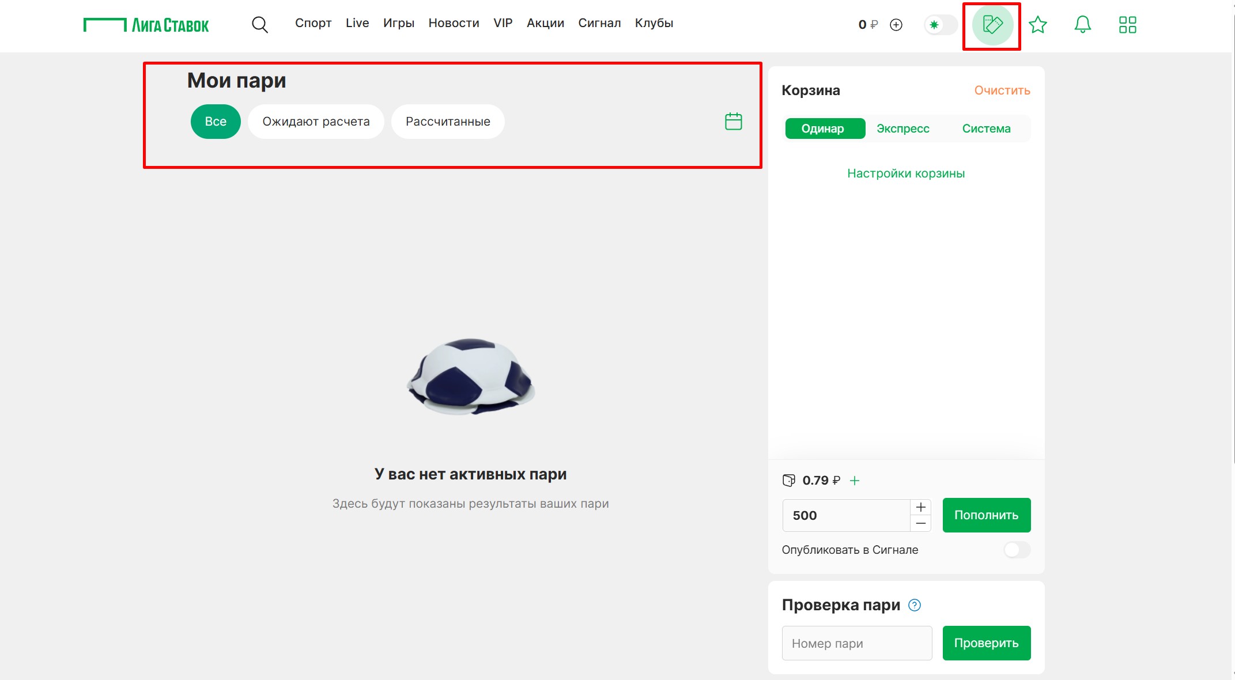
Task: Click 'Проверить' to check a bet
Action: [986, 643]
